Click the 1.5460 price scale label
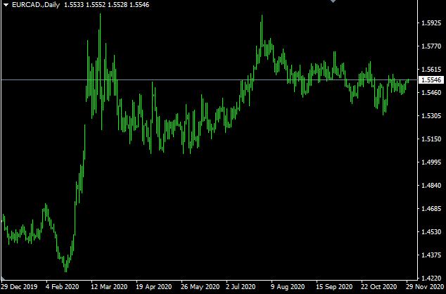Viewport: 446px width, 294px height. pos(431,92)
